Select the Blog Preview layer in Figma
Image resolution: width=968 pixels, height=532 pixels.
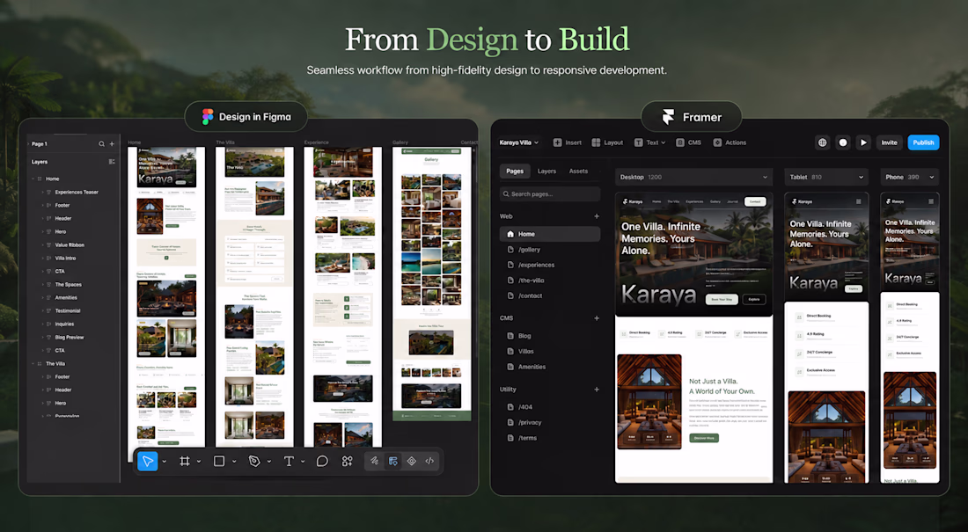tap(70, 338)
